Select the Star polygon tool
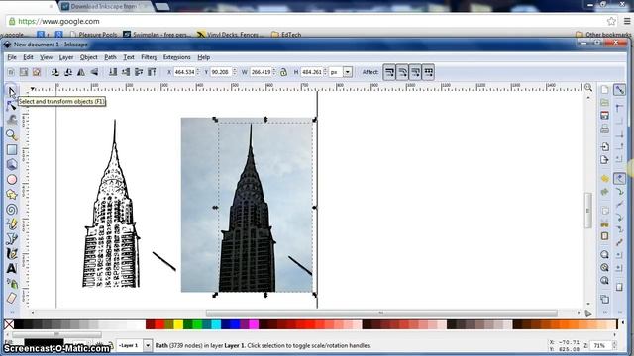 tap(11, 195)
